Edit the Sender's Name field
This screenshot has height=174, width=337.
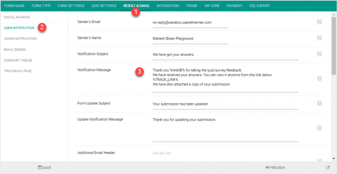tap(190, 39)
